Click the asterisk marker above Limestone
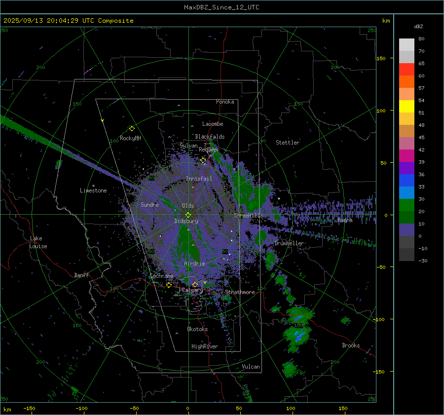Viewport: 444px width, 415px height. (93, 186)
